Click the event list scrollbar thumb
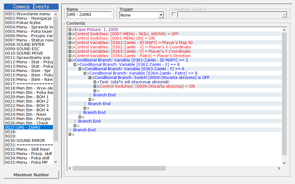This screenshot has height=184, width=295. (56, 79)
